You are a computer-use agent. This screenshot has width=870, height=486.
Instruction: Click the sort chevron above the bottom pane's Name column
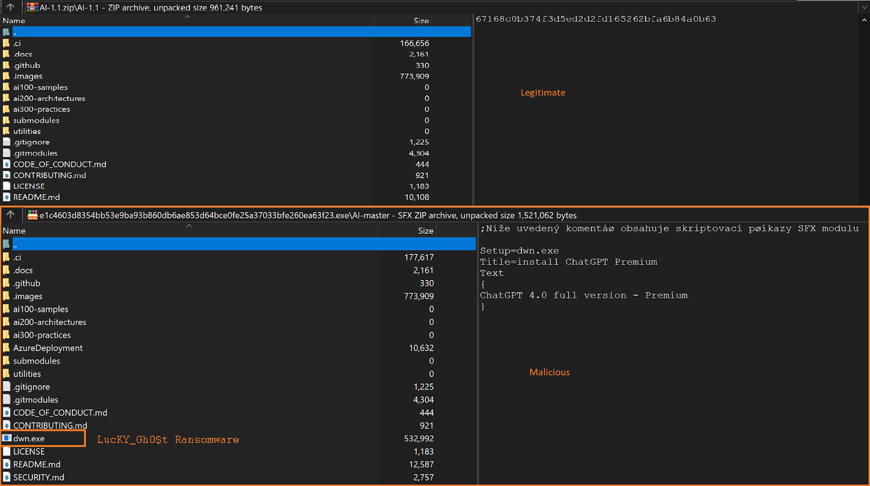point(189,226)
